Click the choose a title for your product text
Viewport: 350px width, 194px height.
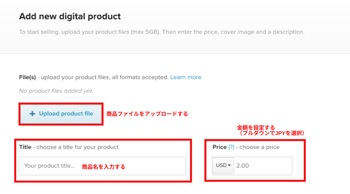(78, 147)
